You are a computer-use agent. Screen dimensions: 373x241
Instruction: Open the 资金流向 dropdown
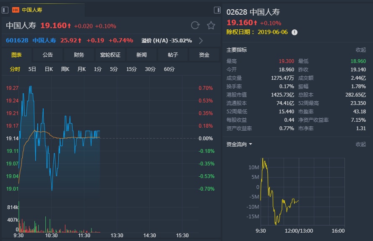250,144
